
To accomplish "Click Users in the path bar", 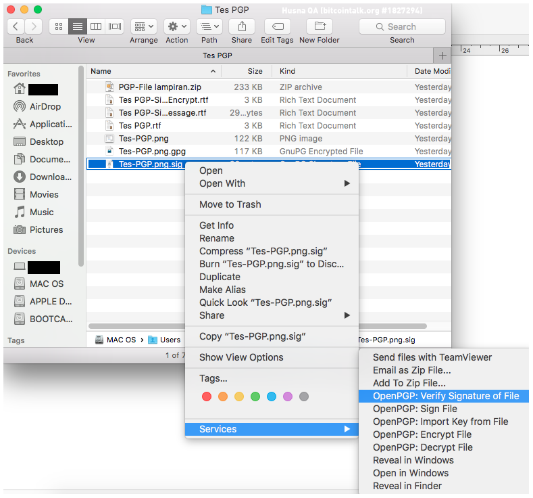I will [x=165, y=340].
